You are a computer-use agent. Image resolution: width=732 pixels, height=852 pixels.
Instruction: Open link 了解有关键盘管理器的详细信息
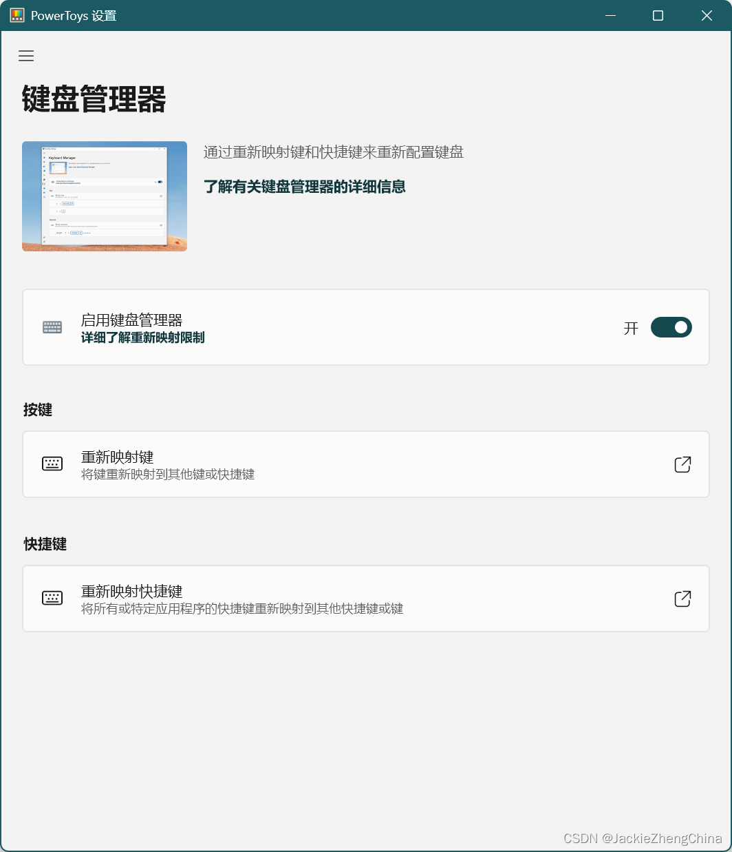click(x=305, y=187)
